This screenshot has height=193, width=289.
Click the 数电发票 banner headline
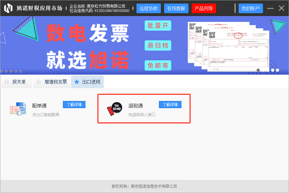[88, 33]
